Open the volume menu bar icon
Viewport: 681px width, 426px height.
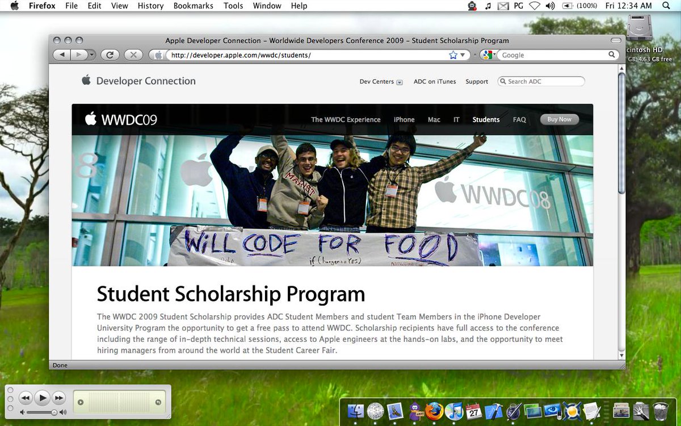click(x=550, y=6)
